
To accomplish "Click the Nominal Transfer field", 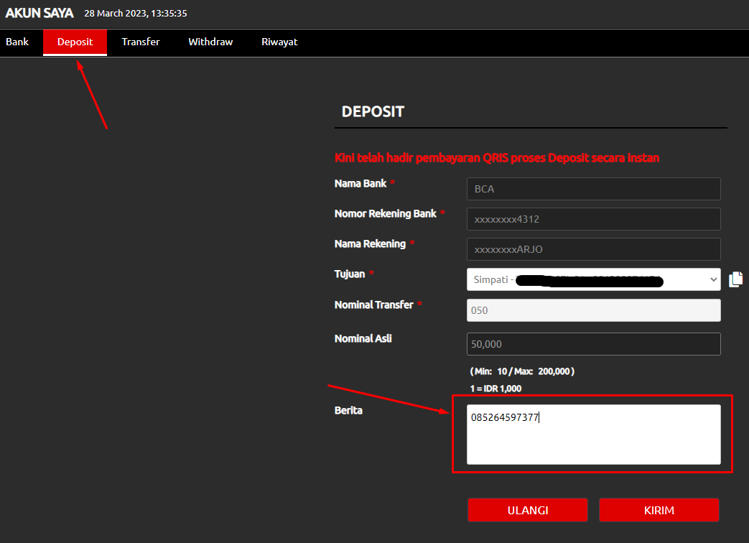I will pos(593,310).
